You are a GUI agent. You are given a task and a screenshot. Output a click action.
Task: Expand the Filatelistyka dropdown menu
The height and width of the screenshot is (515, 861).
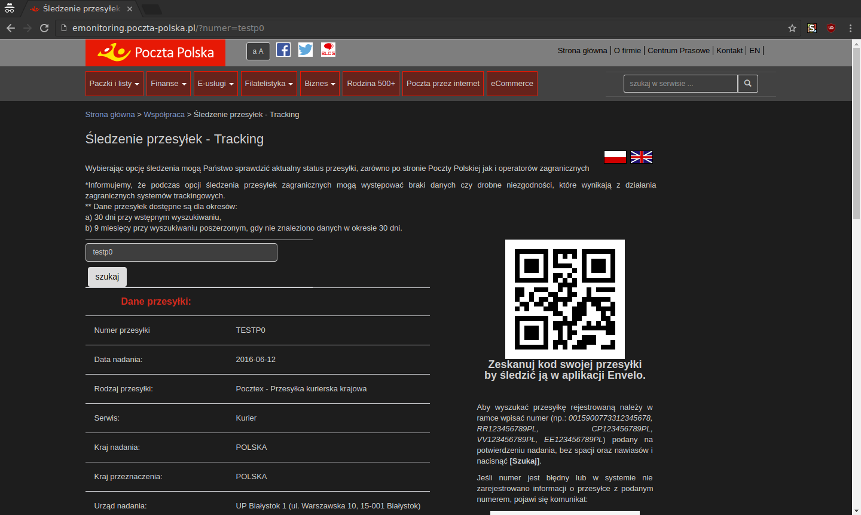(x=269, y=84)
